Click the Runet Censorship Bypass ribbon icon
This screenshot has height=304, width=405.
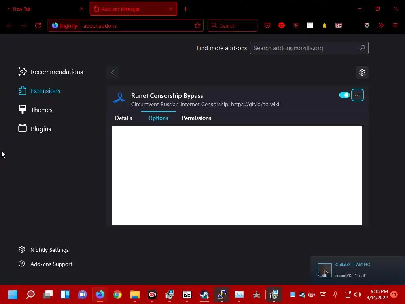pyautogui.click(x=119, y=98)
